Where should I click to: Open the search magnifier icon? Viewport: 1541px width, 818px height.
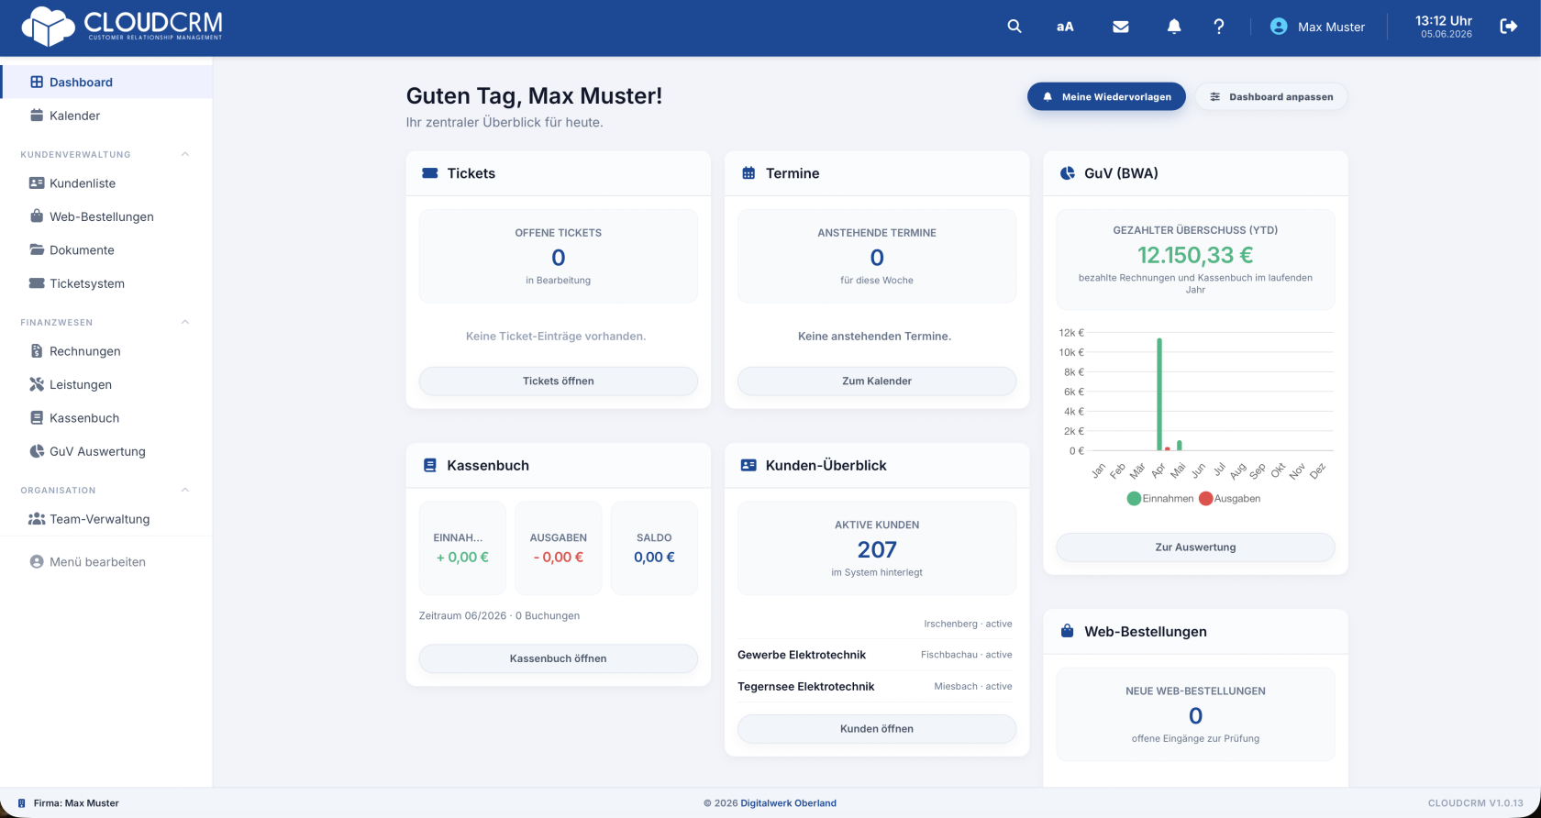[1014, 27]
